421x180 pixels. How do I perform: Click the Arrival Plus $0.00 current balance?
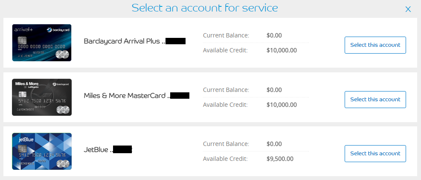274,35
